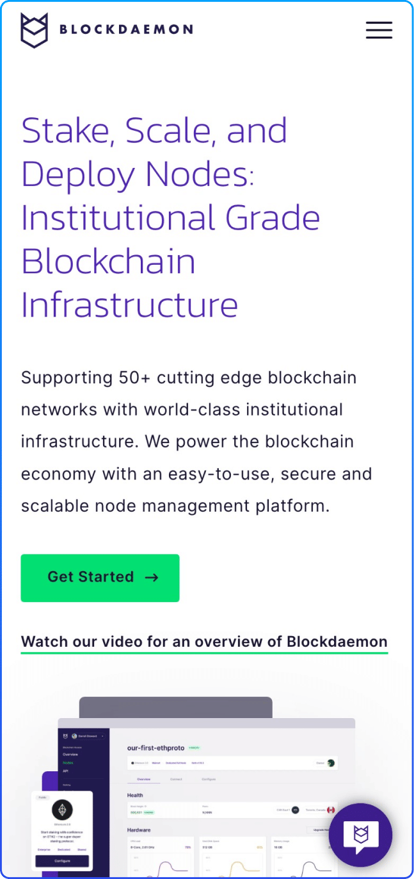The image size is (414, 879).
Task: Click the Blockdaemon shield logo
Action: point(34,30)
